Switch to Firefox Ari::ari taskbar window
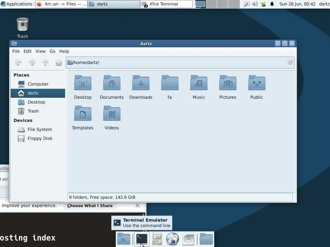 pos(62,4)
